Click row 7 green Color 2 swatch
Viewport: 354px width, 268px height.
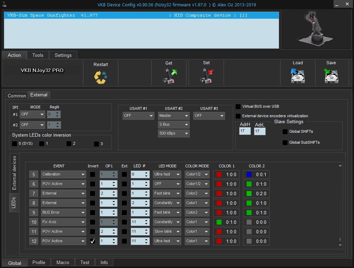click(x=249, y=193)
